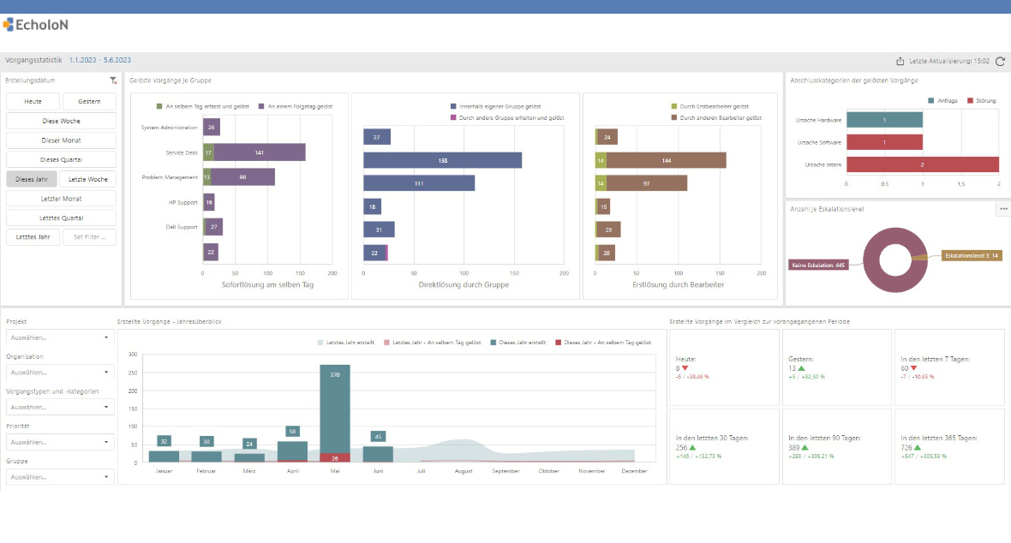Click the Direktlösung bar showing 158

pos(442,160)
